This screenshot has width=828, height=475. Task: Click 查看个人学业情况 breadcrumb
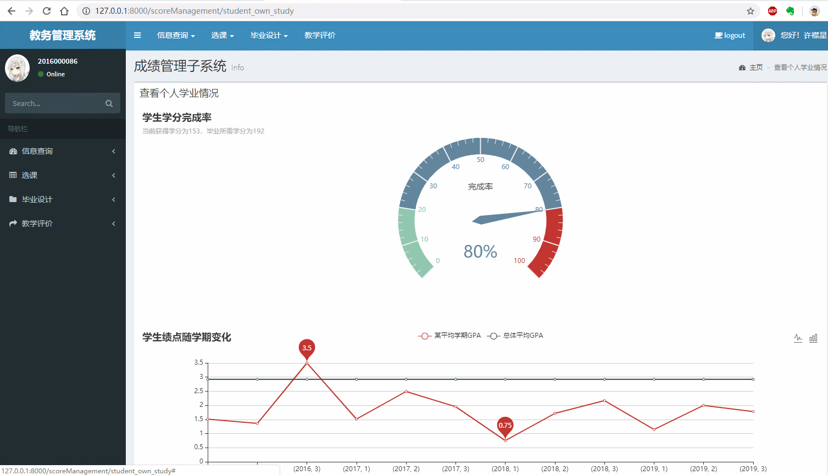800,68
